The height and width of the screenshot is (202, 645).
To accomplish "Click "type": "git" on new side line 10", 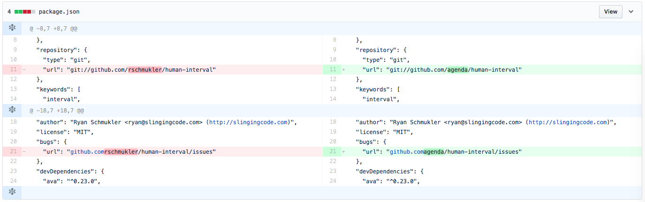I will [386, 60].
